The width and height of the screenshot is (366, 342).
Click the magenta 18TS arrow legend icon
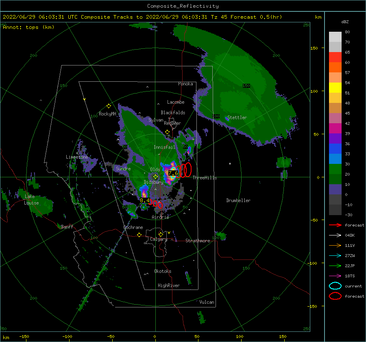(335, 276)
